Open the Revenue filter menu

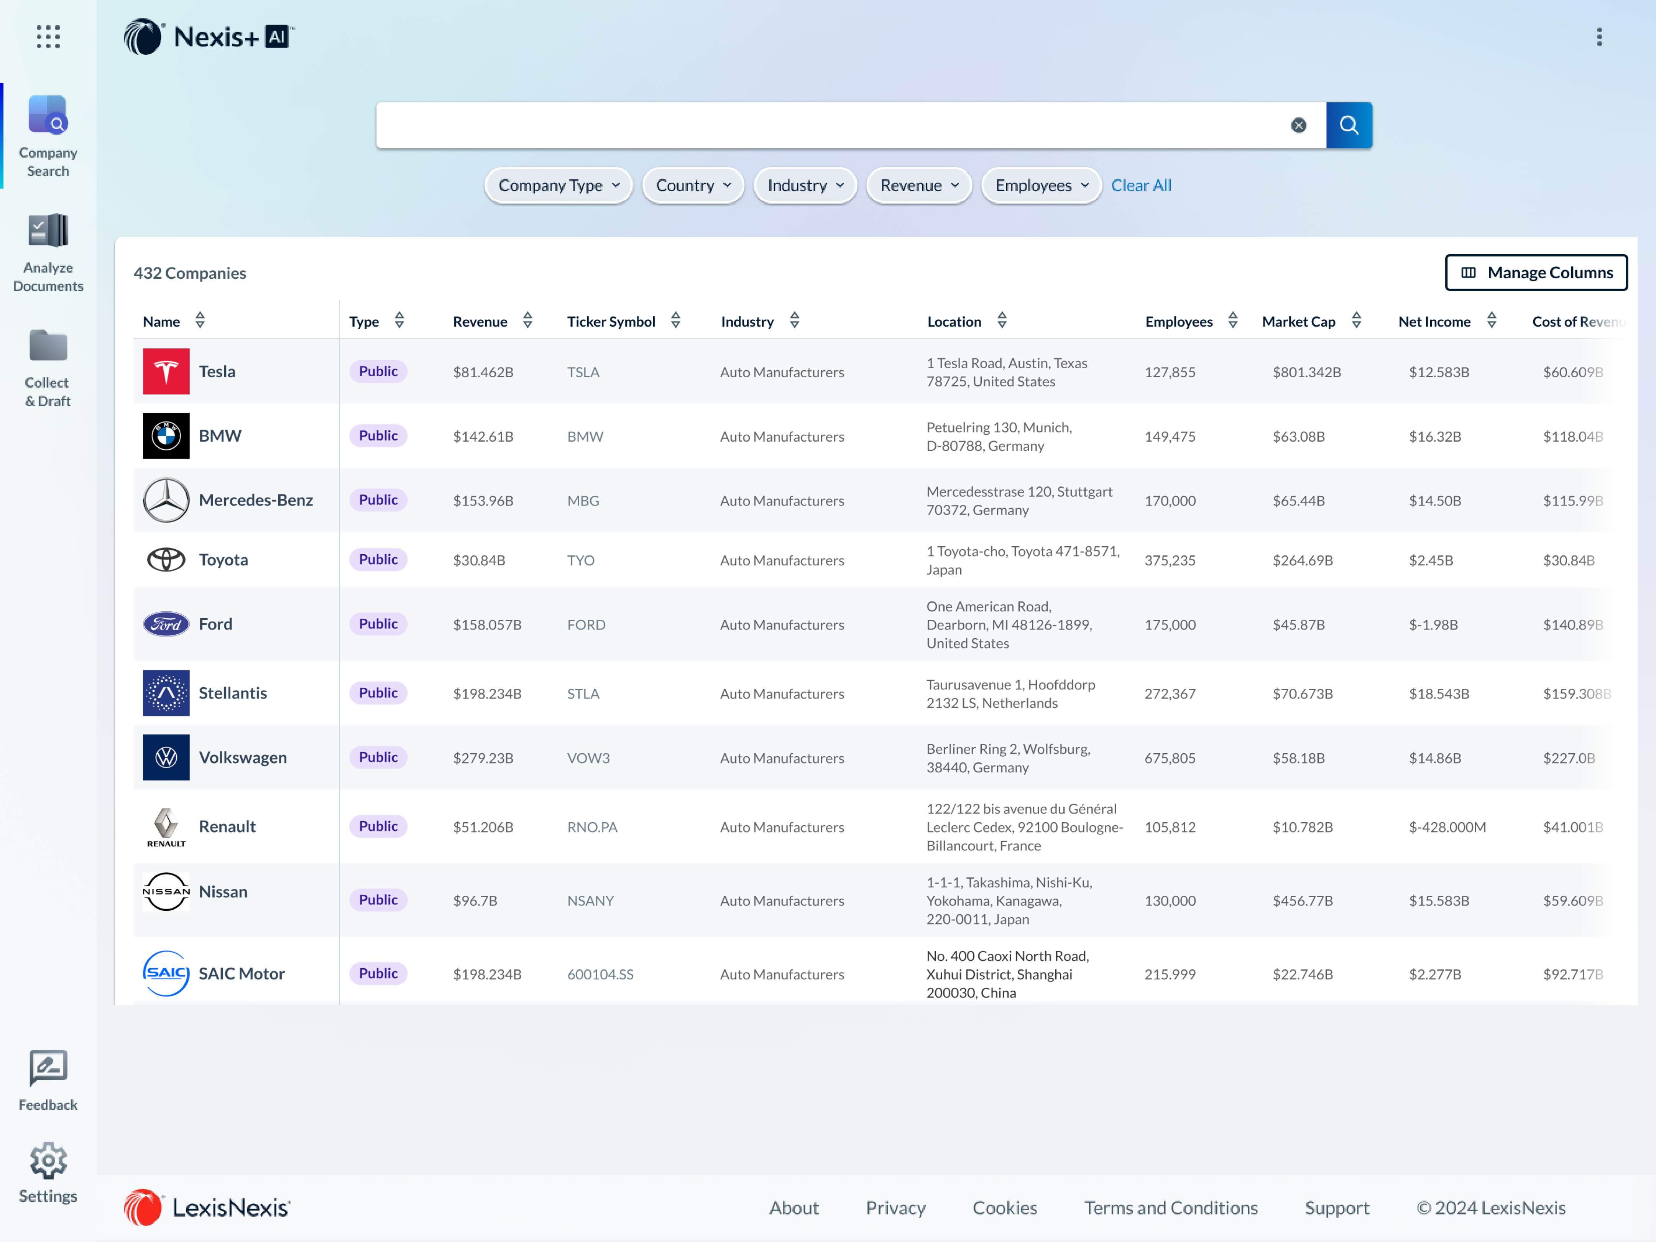(x=918, y=185)
